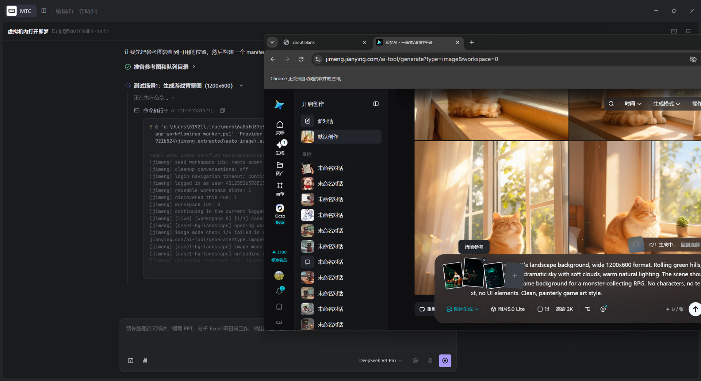This screenshot has height=381, width=701.
Task: Collapse the 开启创作 conversation panel
Action: pyautogui.click(x=376, y=104)
